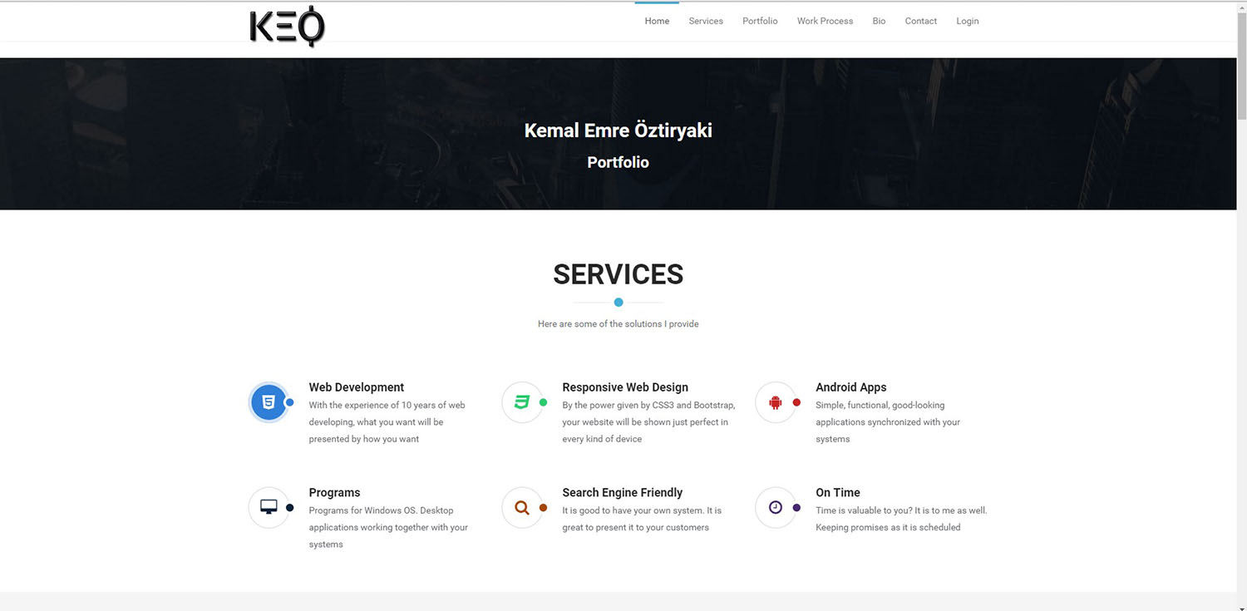Click the Programs service heading
The width and height of the screenshot is (1247, 611).
[334, 492]
